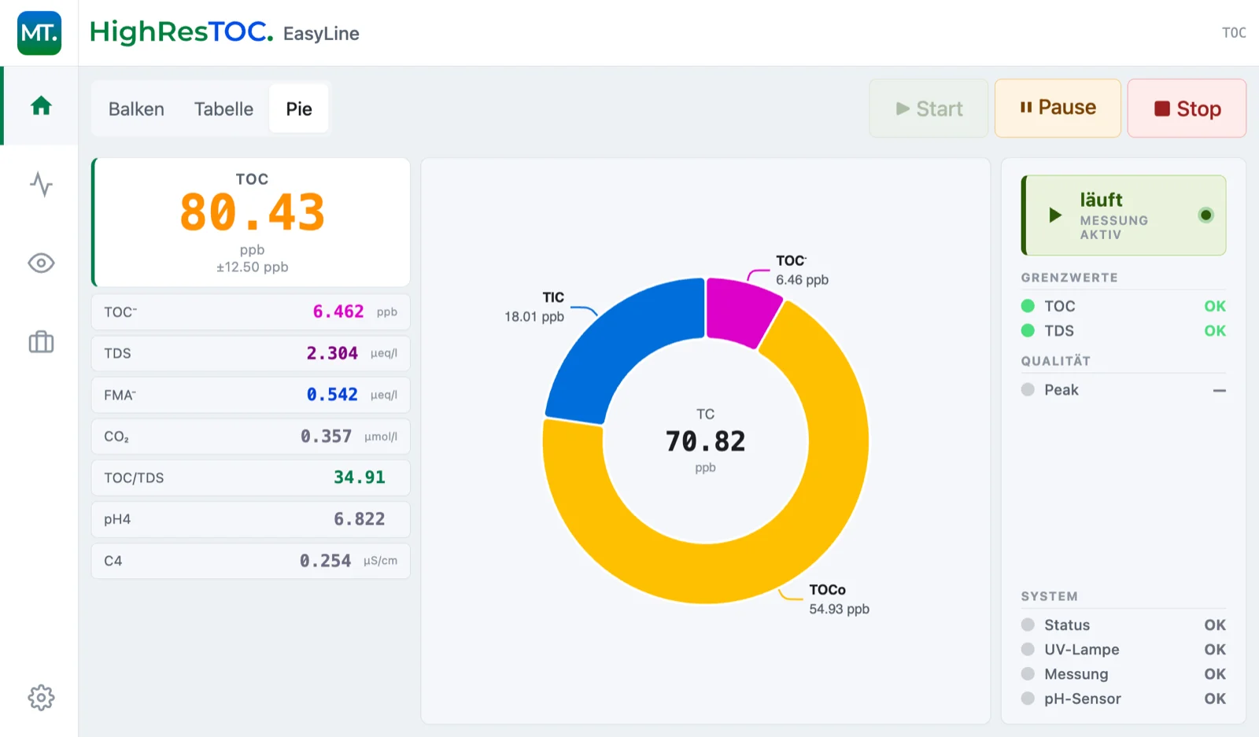Click grey Status system indicator dot

pos(1028,625)
